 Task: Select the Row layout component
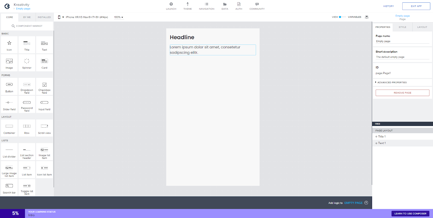tap(27, 128)
